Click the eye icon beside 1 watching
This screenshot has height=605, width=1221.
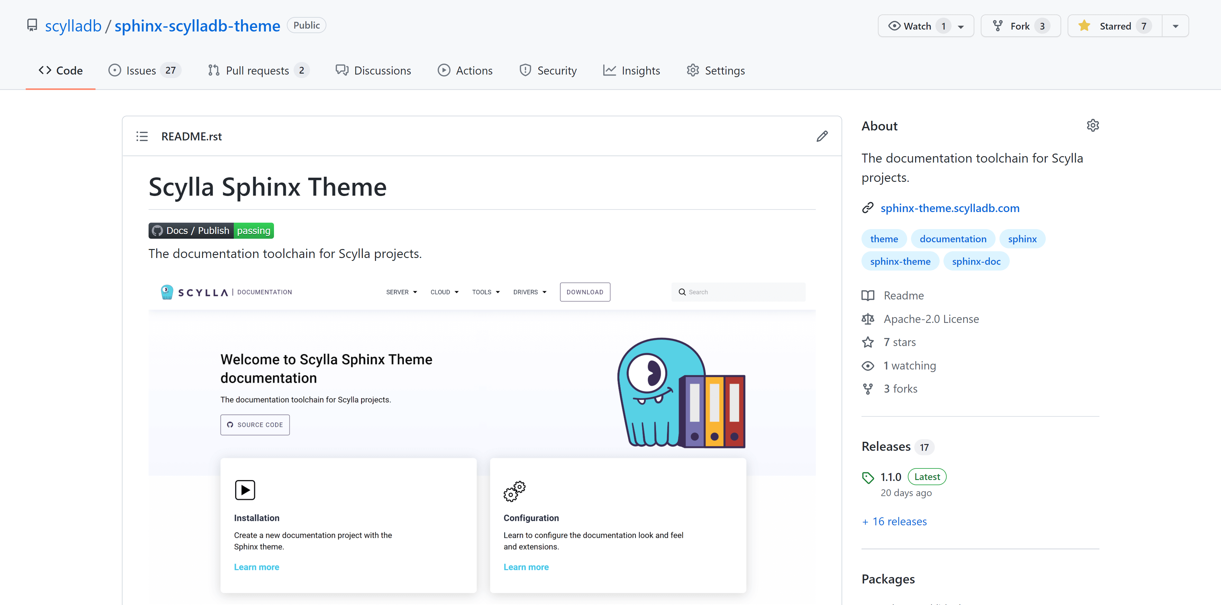pyautogui.click(x=868, y=366)
